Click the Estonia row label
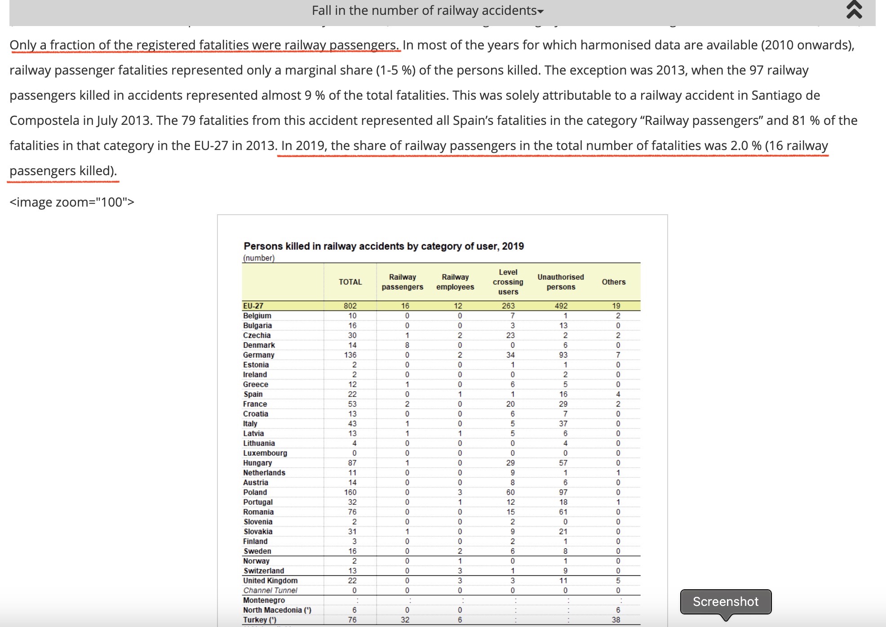 point(256,365)
